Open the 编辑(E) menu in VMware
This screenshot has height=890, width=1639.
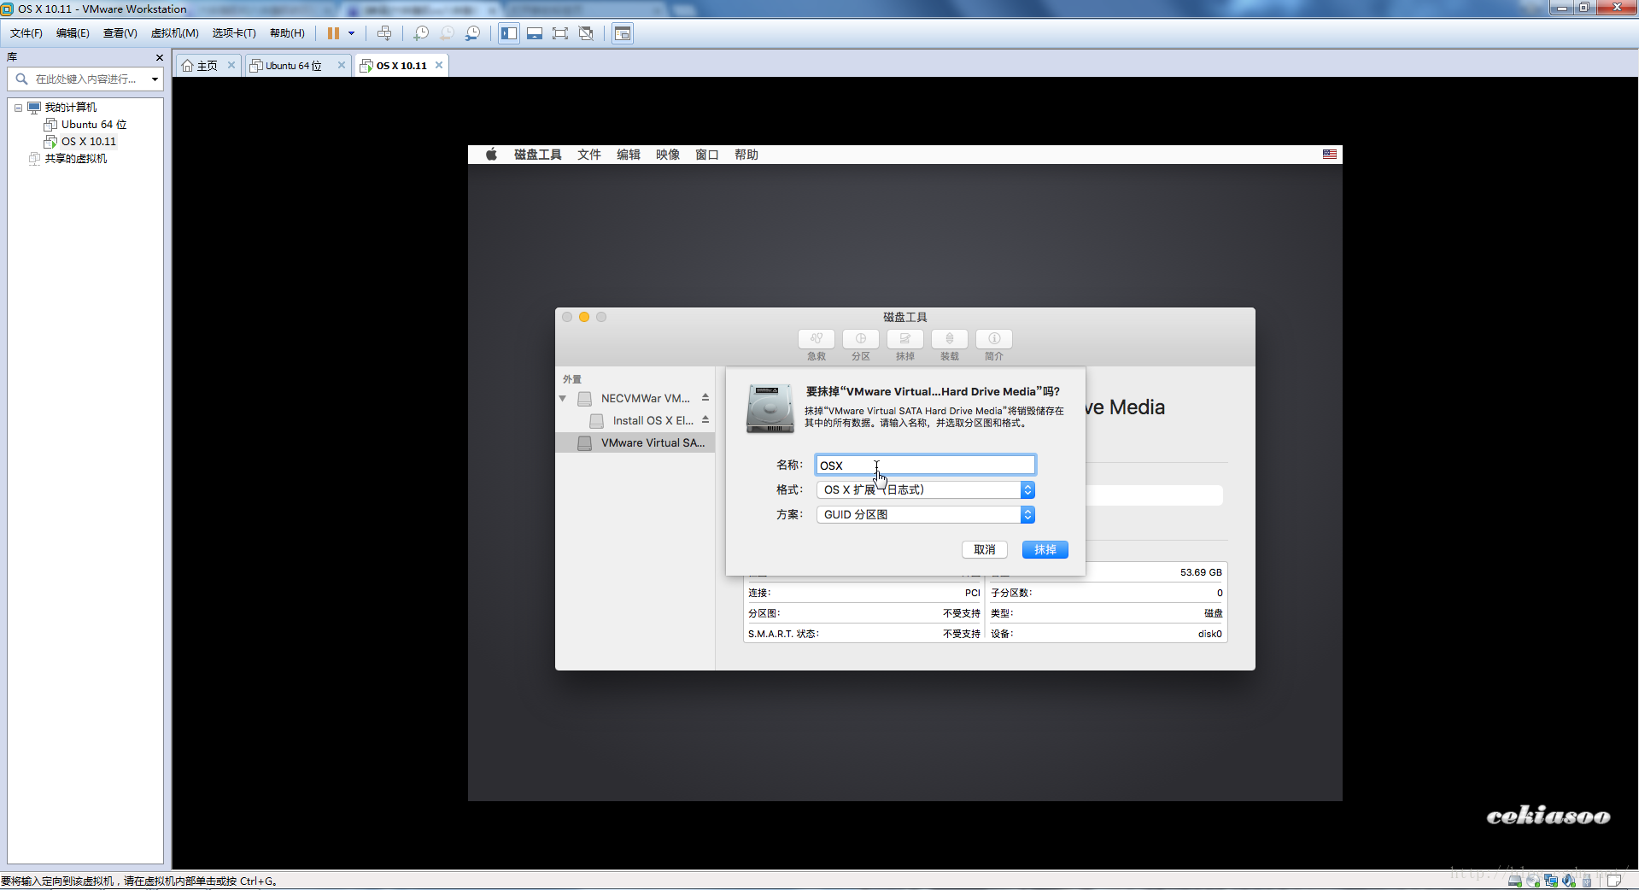pos(73,33)
